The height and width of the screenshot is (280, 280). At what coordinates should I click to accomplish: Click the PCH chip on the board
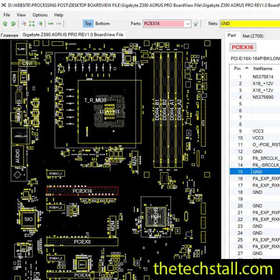click(156, 218)
